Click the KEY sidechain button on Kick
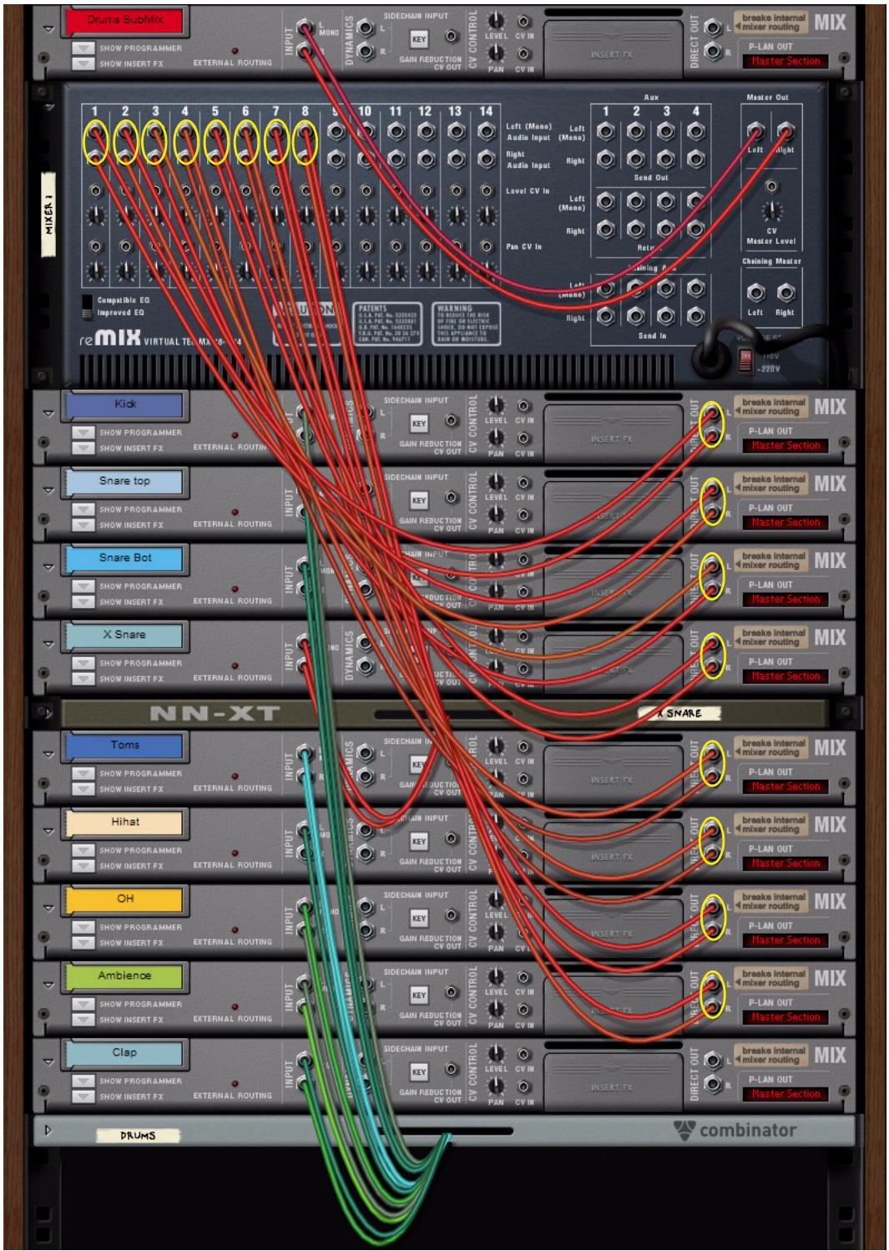Viewport: 889px width, 1251px height. coord(419,423)
